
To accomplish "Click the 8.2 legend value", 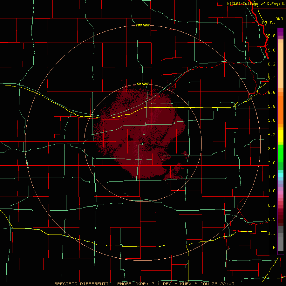I will click(272, 64).
